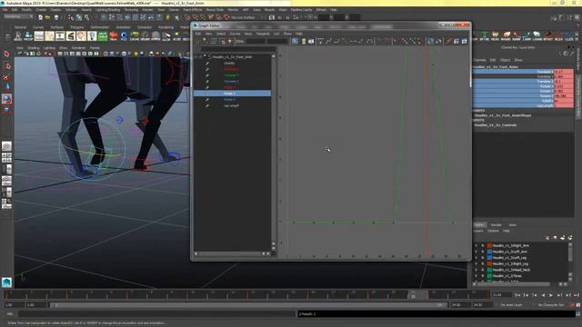
Task: Click the Save Scene icon in the status line
Action: click(x=56, y=17)
